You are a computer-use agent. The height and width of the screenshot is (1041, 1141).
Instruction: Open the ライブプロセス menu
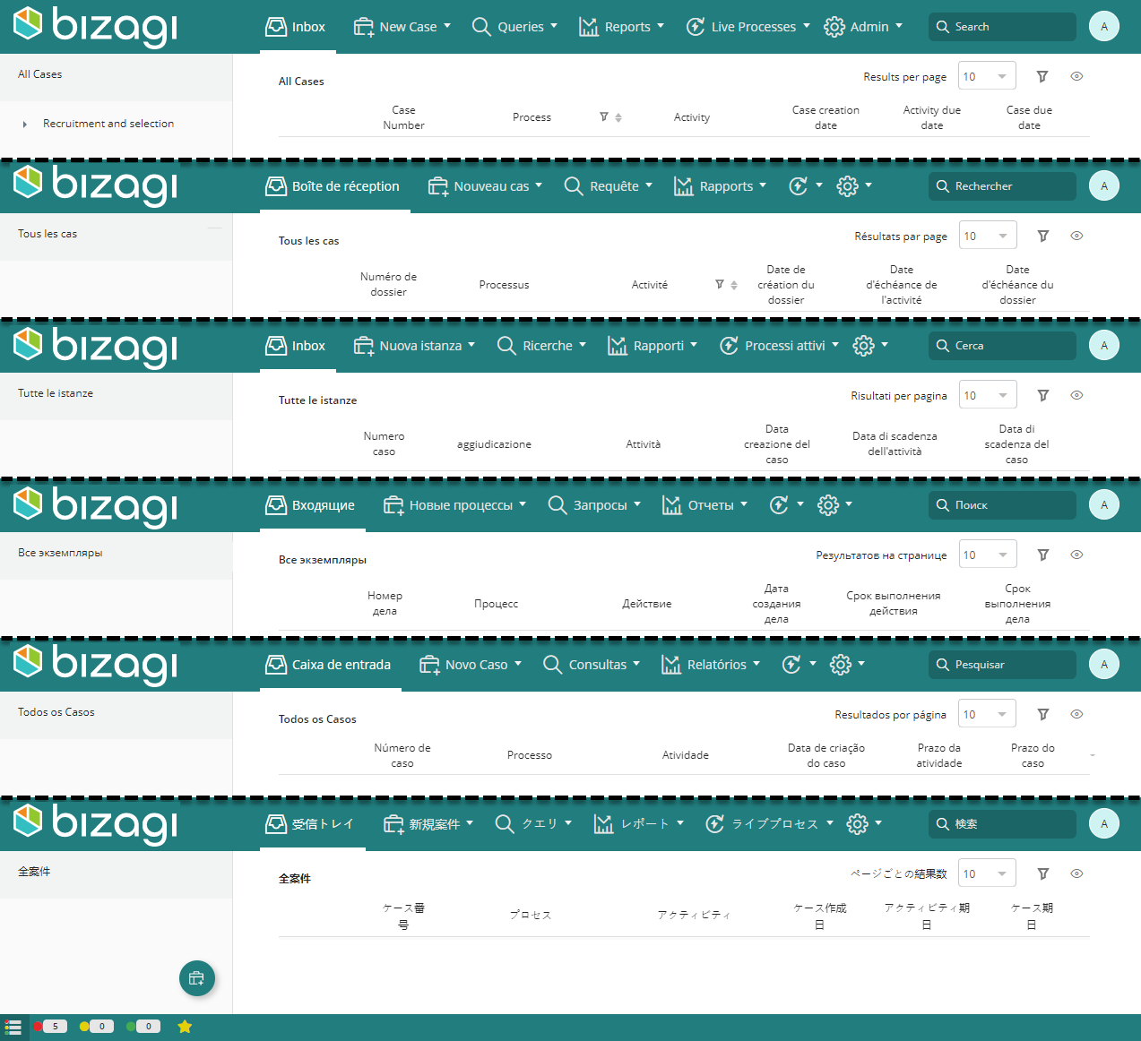pos(769,824)
